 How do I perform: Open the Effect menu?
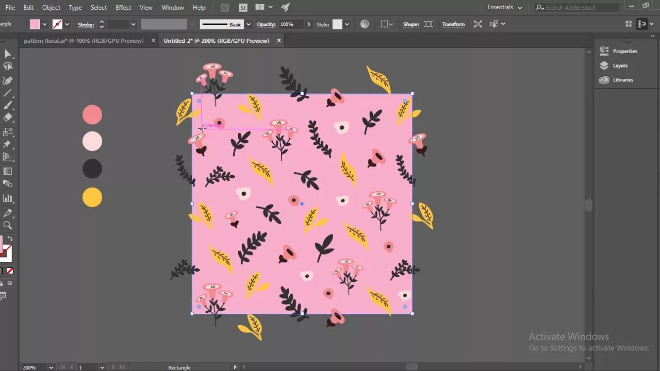123,8
